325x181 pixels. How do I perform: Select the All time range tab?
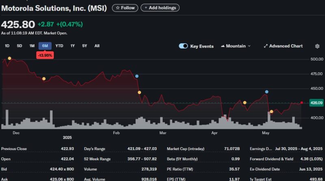coord(97,46)
